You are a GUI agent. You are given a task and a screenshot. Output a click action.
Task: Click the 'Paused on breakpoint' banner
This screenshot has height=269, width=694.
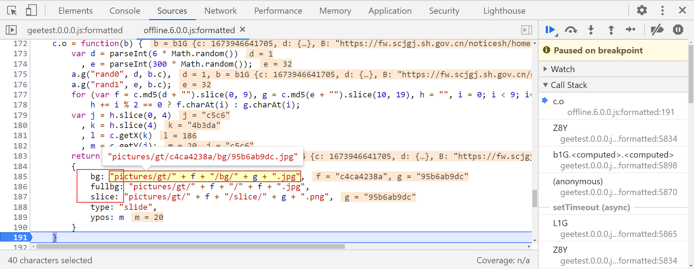coord(613,50)
